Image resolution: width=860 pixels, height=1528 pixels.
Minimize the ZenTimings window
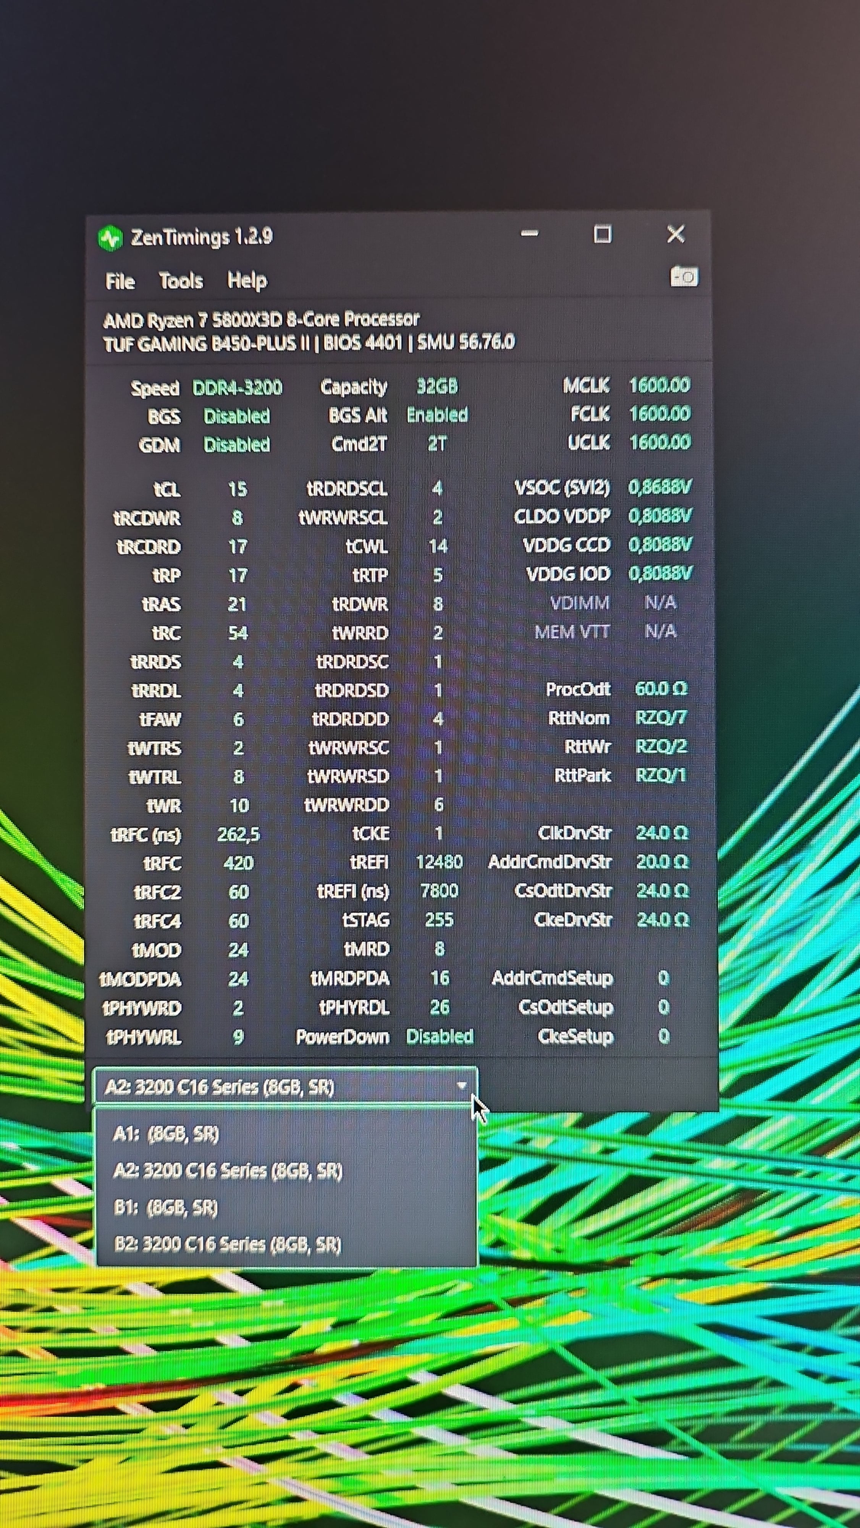click(530, 234)
